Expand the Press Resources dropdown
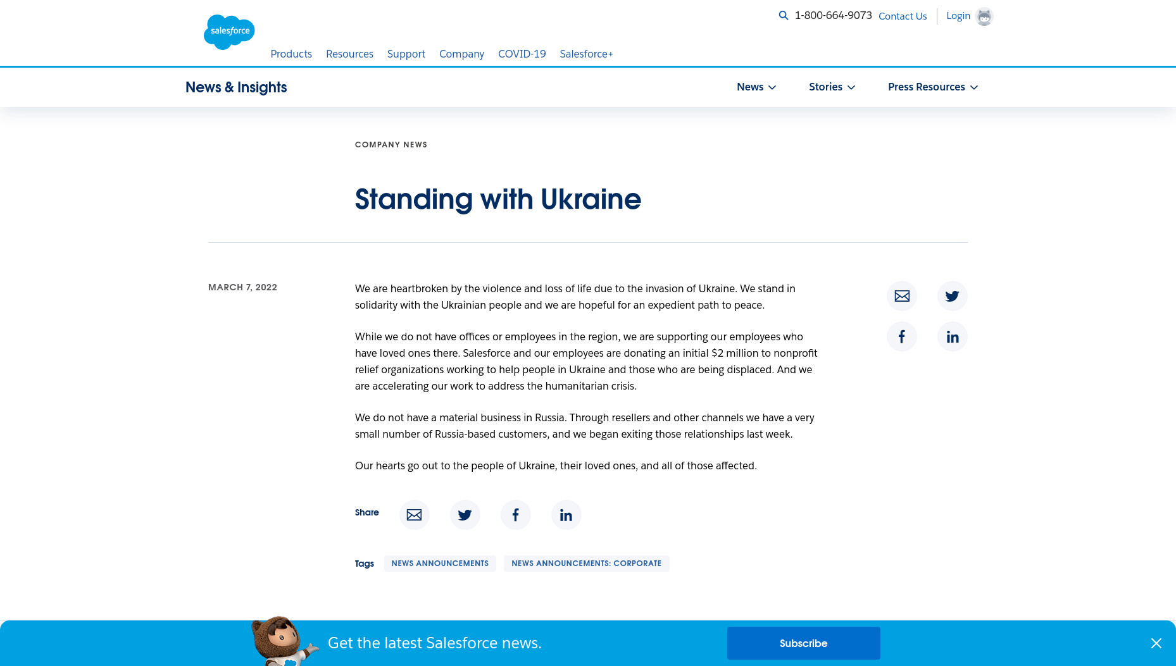This screenshot has height=666, width=1176. tap(933, 87)
